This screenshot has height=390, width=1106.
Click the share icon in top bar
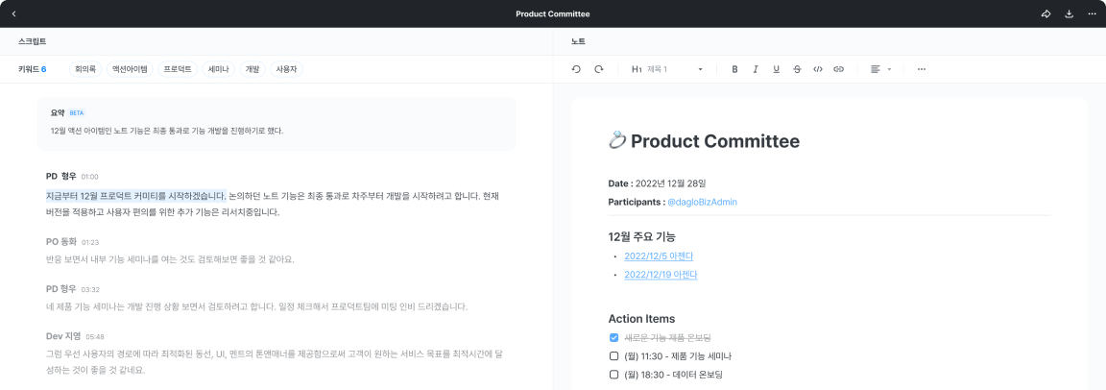[1046, 14]
